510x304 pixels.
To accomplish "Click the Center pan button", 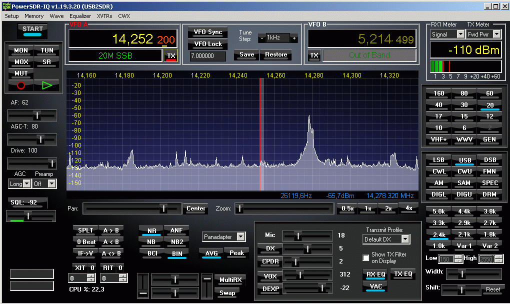I will (195, 208).
